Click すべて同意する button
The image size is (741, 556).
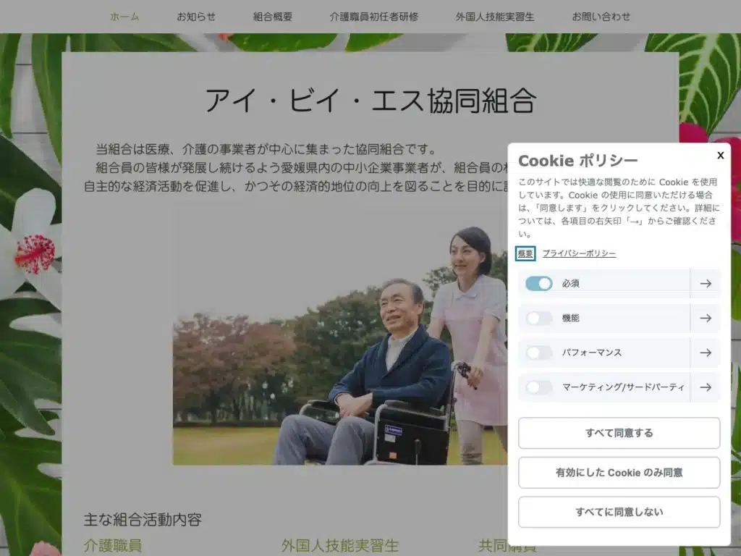pyautogui.click(x=619, y=433)
